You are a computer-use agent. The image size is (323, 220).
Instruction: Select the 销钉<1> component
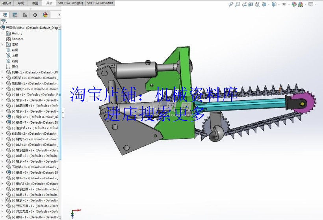tap(32, 217)
